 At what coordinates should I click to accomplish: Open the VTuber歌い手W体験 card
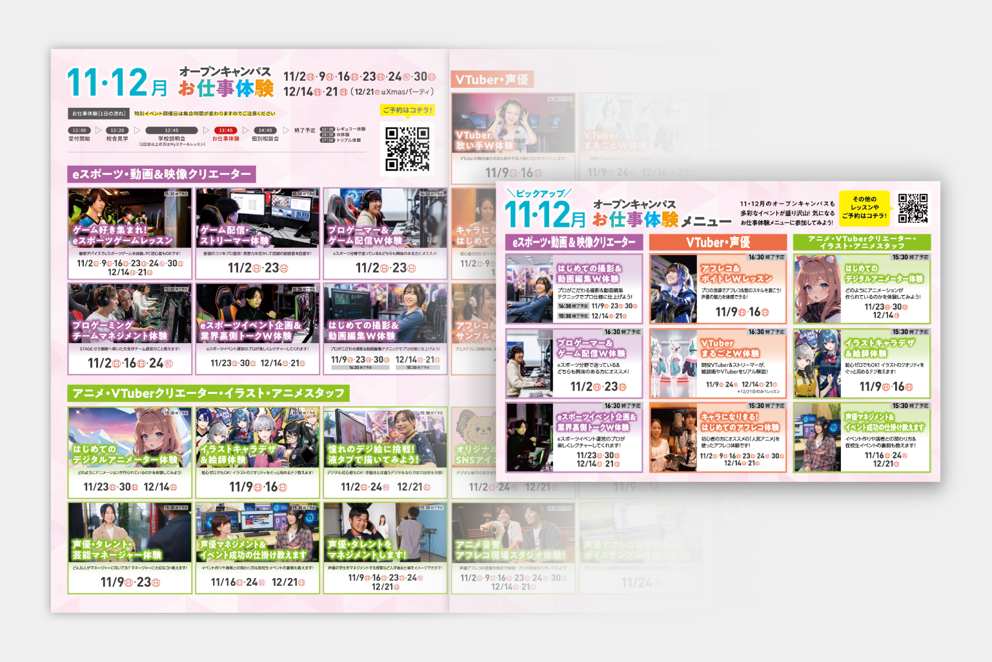512,137
